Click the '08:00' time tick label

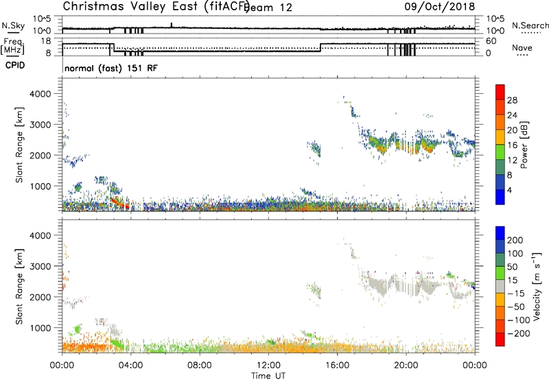tap(200, 366)
